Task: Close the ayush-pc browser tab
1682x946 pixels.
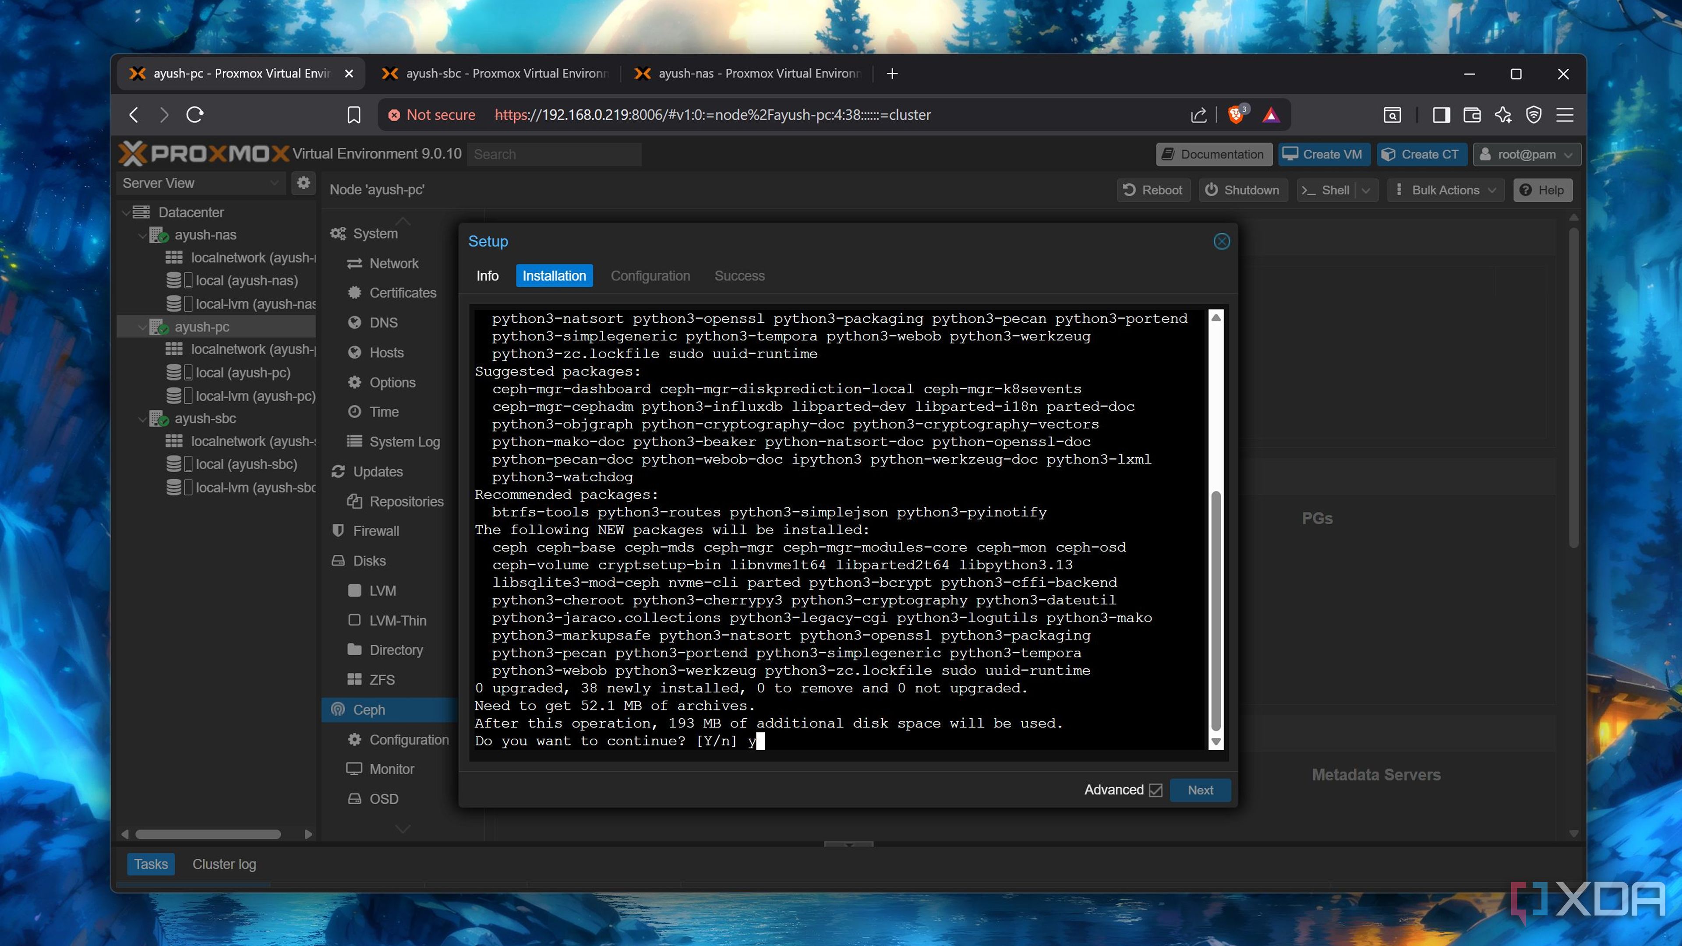Action: 350,74
